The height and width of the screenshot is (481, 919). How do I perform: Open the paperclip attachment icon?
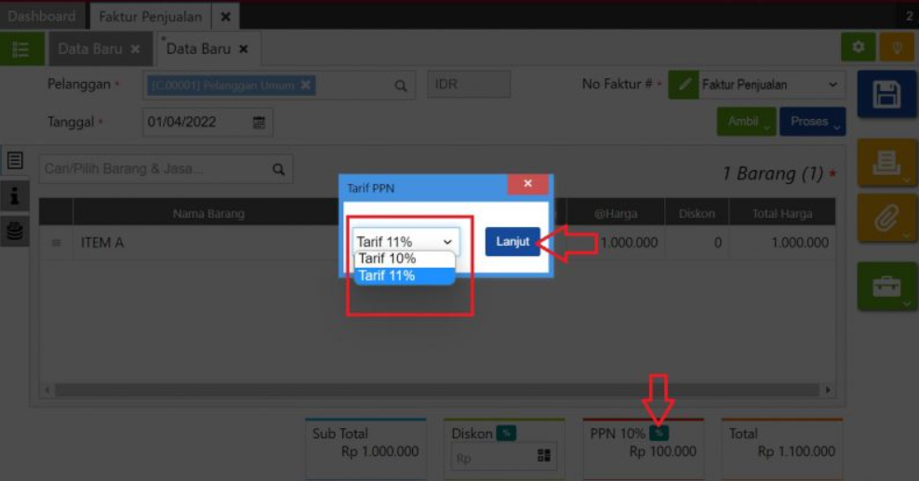[x=886, y=219]
